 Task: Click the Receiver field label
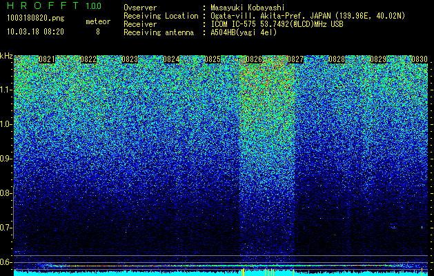pyautogui.click(x=140, y=24)
